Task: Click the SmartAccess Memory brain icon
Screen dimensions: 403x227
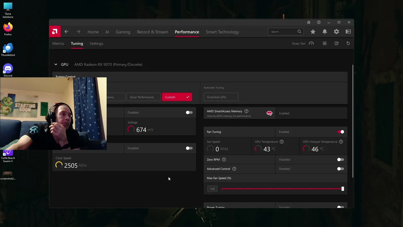Action: point(269,113)
